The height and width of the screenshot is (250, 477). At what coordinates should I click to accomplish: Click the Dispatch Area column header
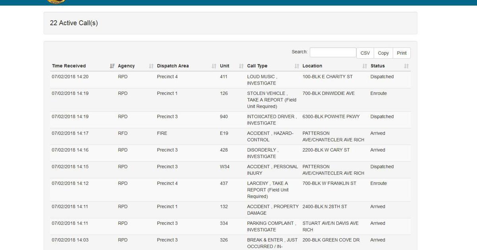coord(173,66)
